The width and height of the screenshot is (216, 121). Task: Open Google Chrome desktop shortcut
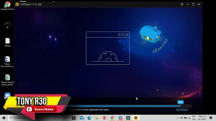(7, 6)
